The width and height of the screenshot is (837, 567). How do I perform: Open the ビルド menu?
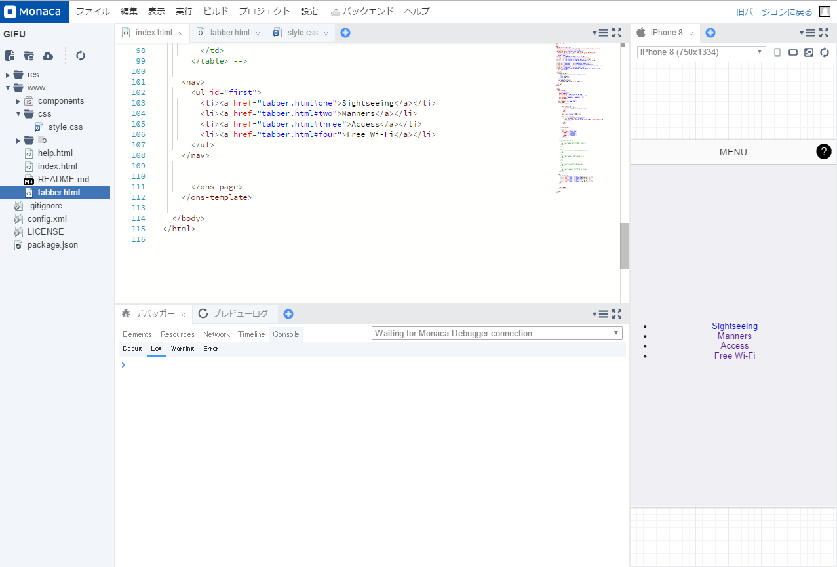pos(216,11)
